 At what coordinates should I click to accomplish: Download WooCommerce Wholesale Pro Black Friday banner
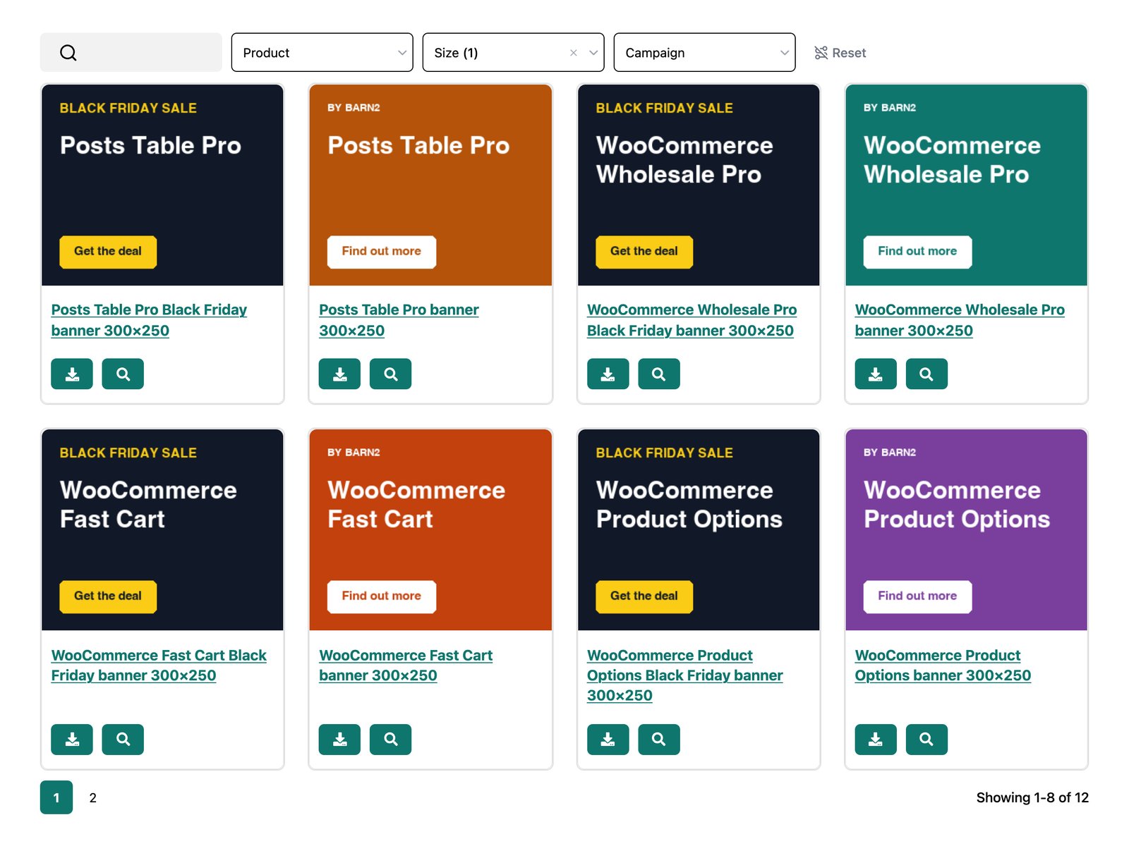tap(608, 374)
